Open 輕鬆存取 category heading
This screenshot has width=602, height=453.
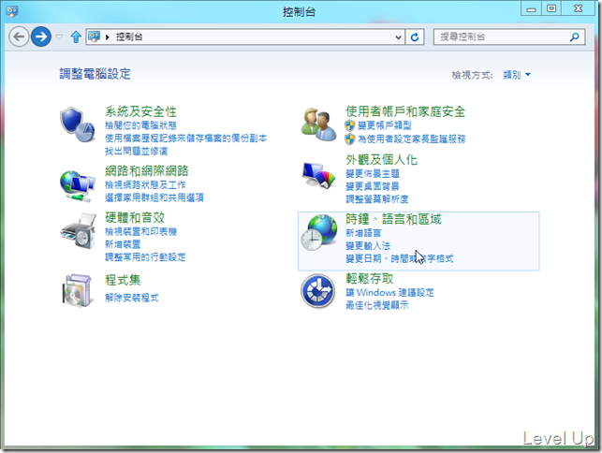pyautogui.click(x=369, y=279)
